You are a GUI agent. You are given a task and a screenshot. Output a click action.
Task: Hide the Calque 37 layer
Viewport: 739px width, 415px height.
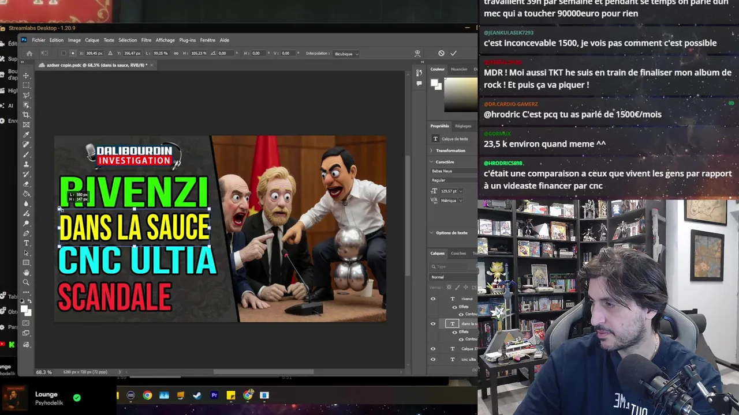coord(433,349)
